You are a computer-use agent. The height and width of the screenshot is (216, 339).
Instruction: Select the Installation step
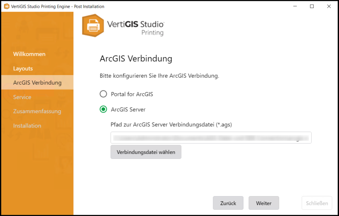pyautogui.click(x=27, y=125)
